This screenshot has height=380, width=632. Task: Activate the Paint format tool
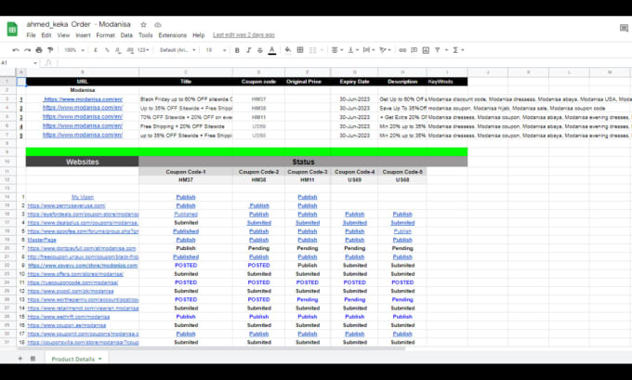click(x=50, y=50)
